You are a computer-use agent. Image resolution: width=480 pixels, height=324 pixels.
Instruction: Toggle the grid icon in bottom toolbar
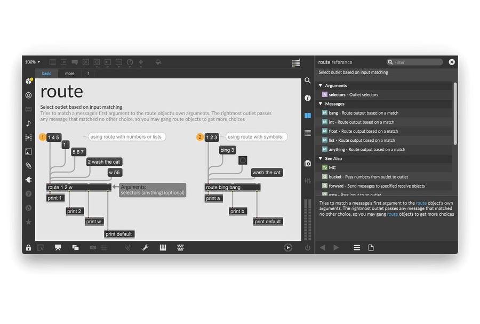pos(104,247)
